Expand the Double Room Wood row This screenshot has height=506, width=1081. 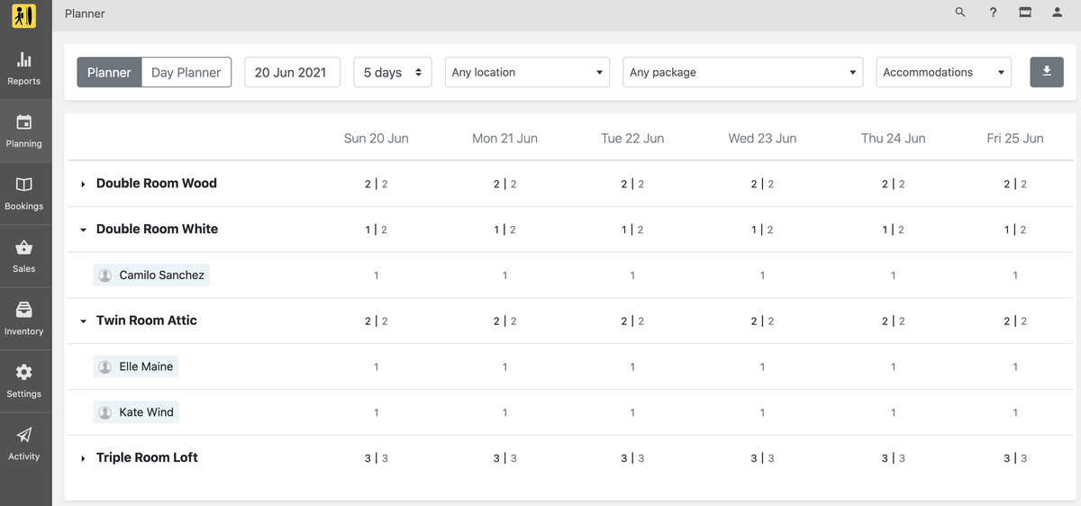pos(83,184)
